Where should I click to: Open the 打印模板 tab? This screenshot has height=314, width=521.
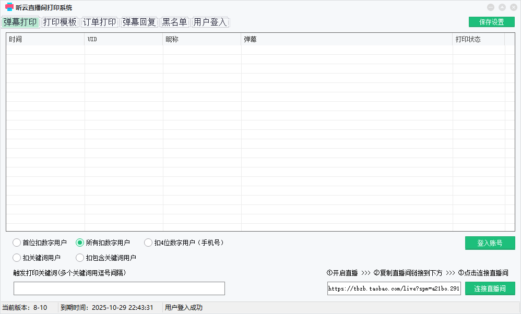pyautogui.click(x=60, y=22)
